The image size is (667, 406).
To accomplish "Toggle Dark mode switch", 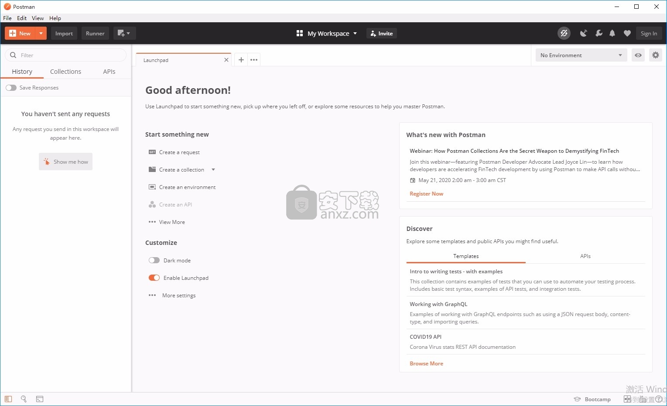I will pyautogui.click(x=154, y=260).
